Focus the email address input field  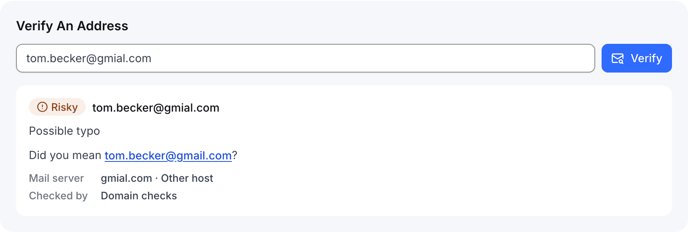coord(305,58)
